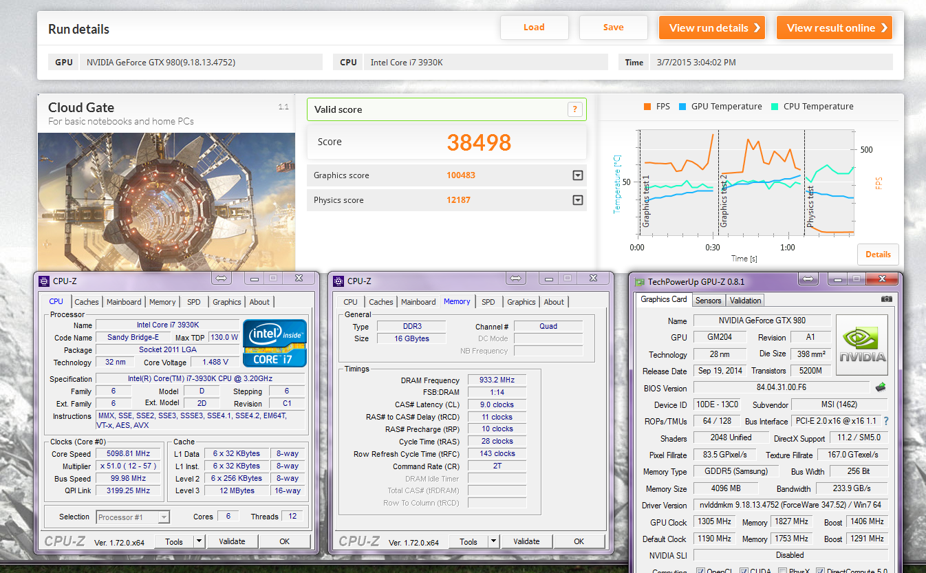Toggle the CUDA checkbox in GPU-Z

[x=742, y=570]
